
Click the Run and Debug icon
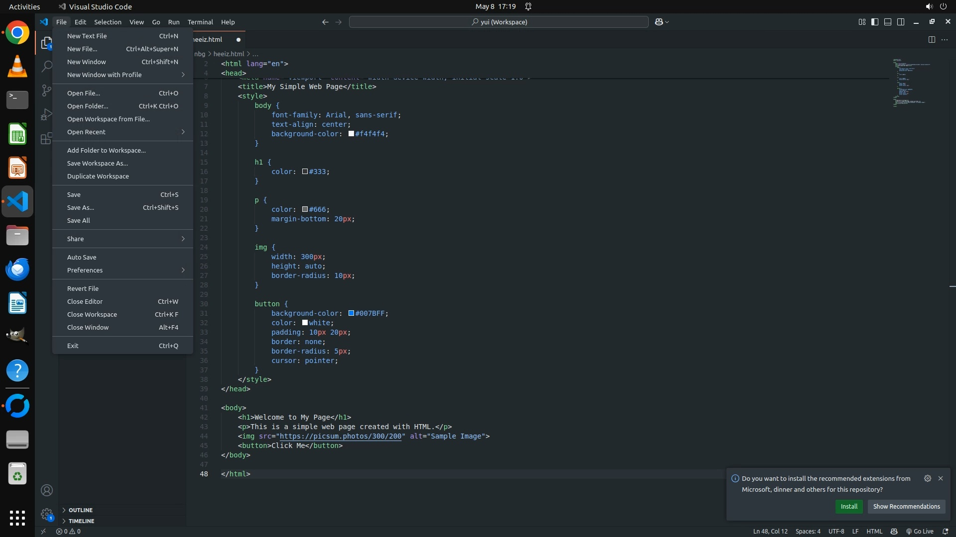[46, 114]
